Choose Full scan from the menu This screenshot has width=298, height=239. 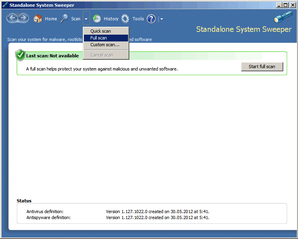click(106, 38)
